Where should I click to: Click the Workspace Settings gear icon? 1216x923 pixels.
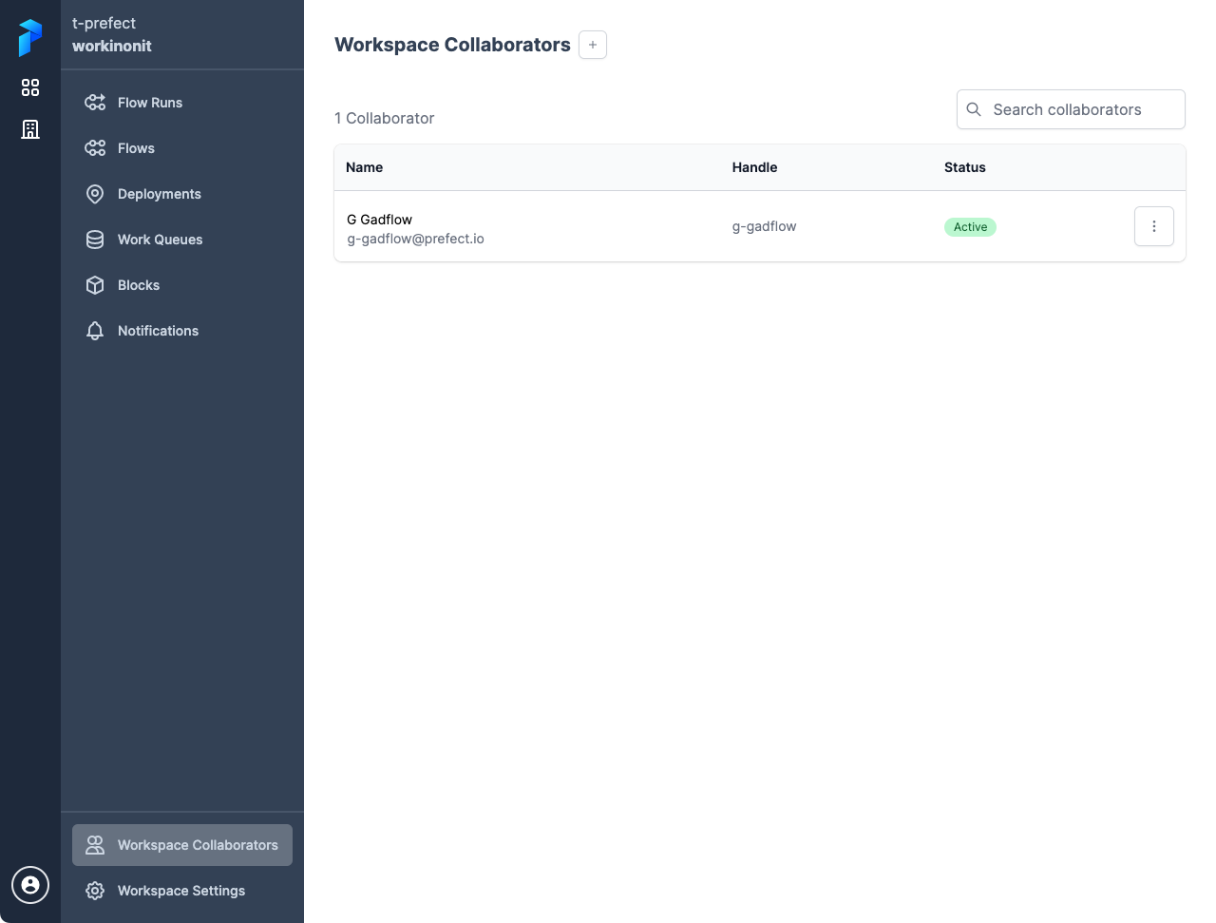(x=95, y=891)
